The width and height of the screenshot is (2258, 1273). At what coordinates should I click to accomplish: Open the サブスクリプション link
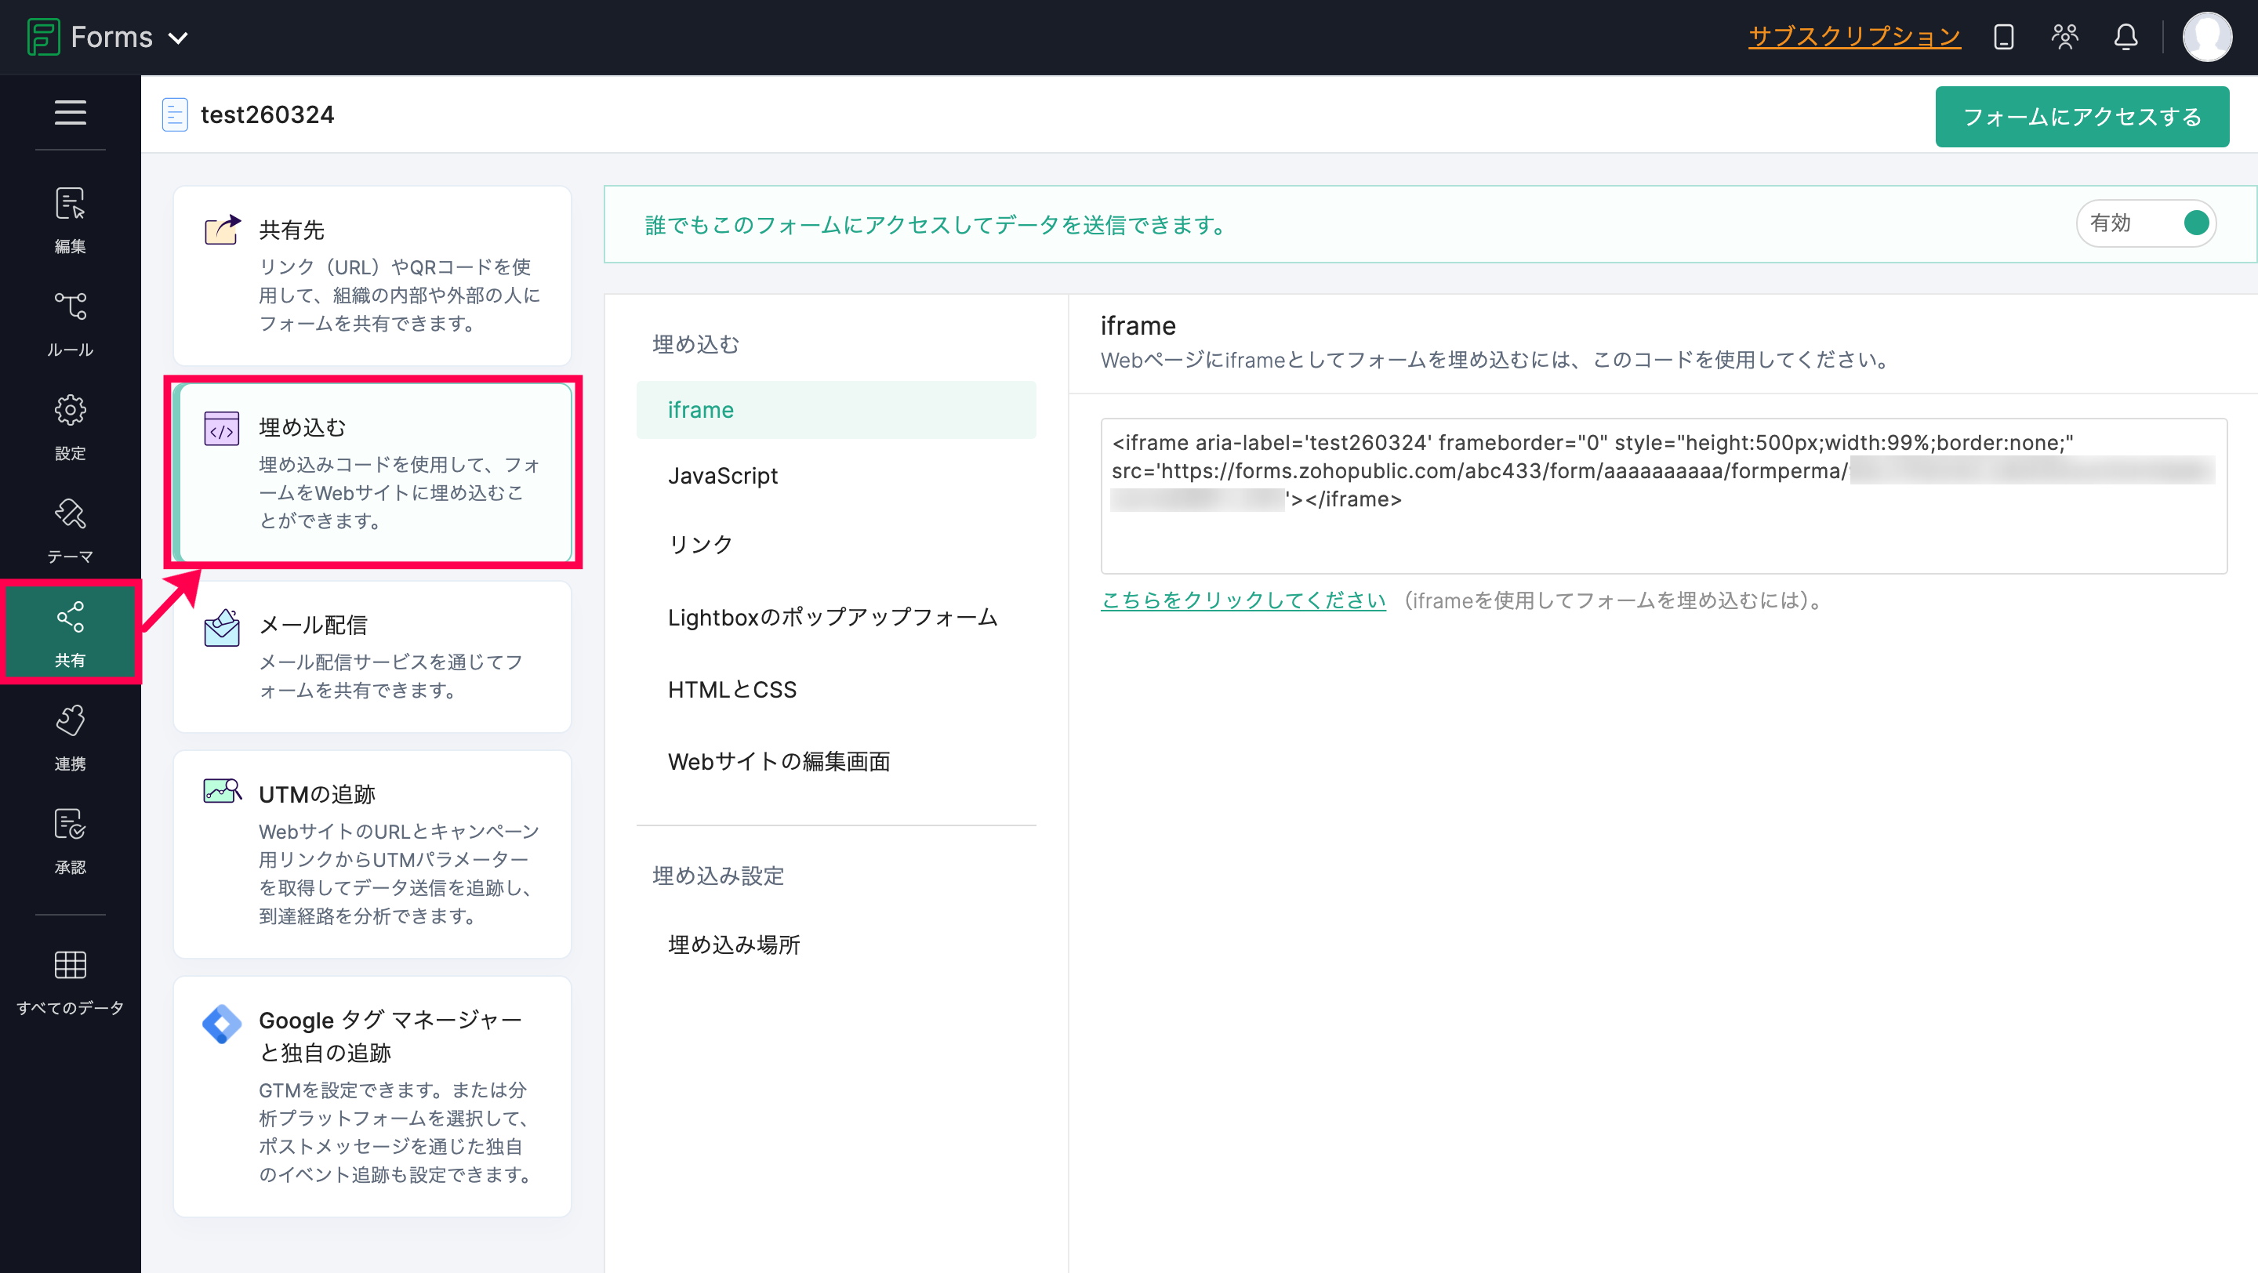1854,36
